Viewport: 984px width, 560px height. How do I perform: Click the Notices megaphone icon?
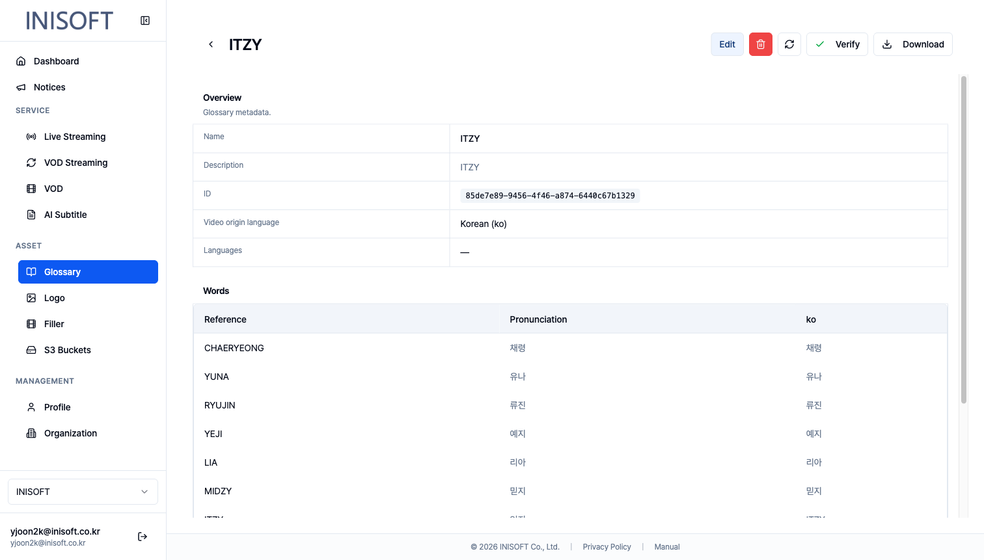(21, 87)
